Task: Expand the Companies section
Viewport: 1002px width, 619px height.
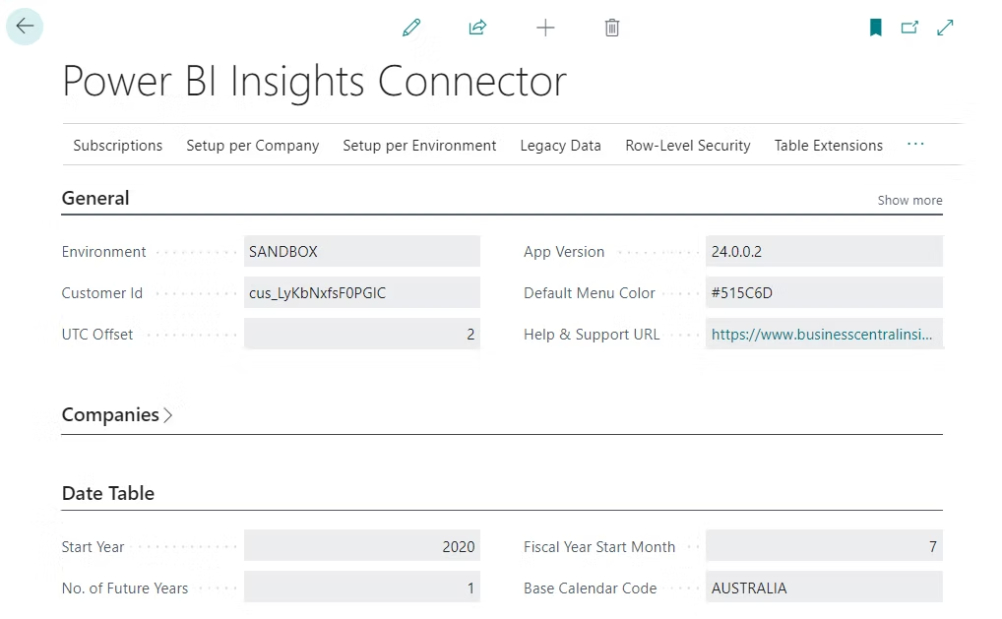Action: 117,414
